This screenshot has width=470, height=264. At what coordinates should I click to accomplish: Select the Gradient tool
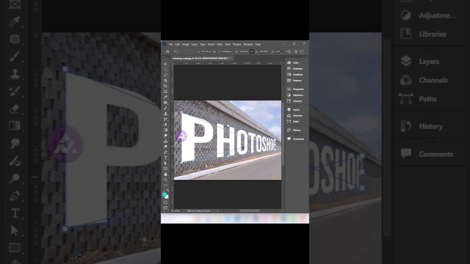coord(166,130)
